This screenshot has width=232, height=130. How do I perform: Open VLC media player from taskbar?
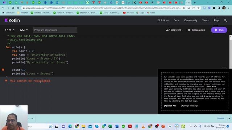143,126
